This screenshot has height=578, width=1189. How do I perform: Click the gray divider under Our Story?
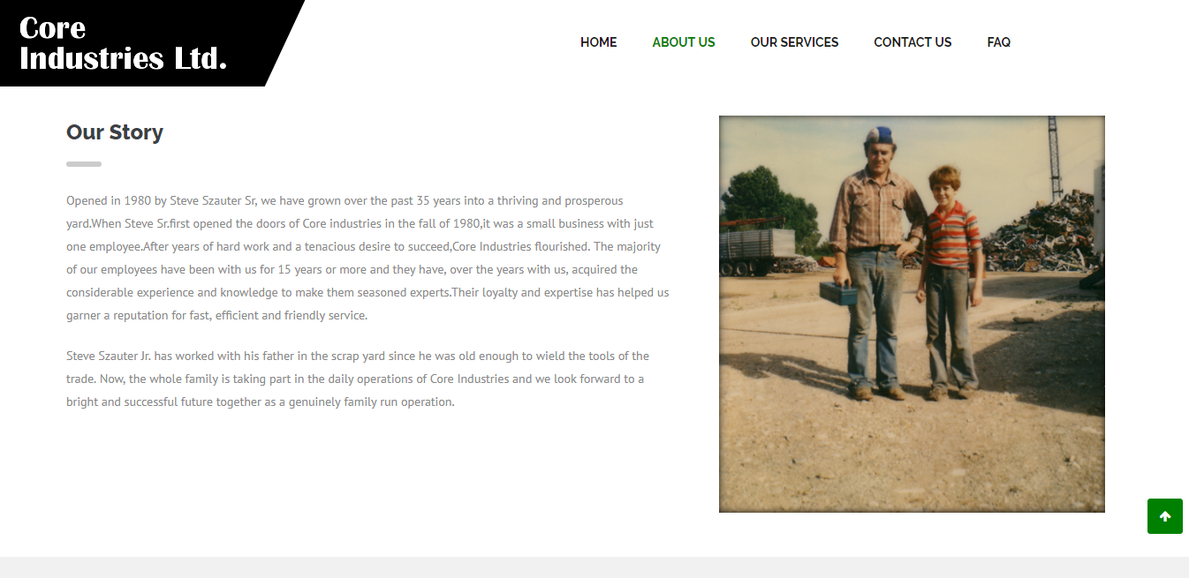coord(84,164)
